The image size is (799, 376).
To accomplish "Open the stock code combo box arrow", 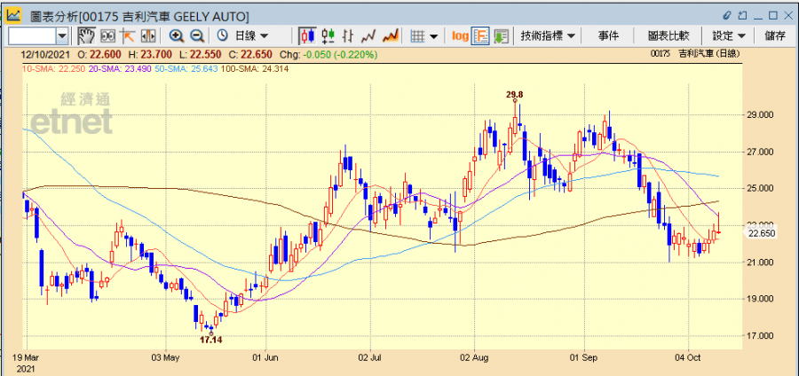I will click(62, 35).
